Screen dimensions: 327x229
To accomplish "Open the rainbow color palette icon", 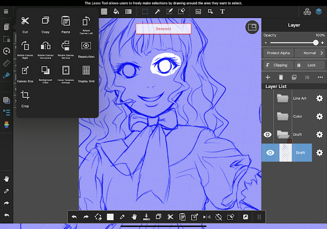I will (x=7, y=124).
